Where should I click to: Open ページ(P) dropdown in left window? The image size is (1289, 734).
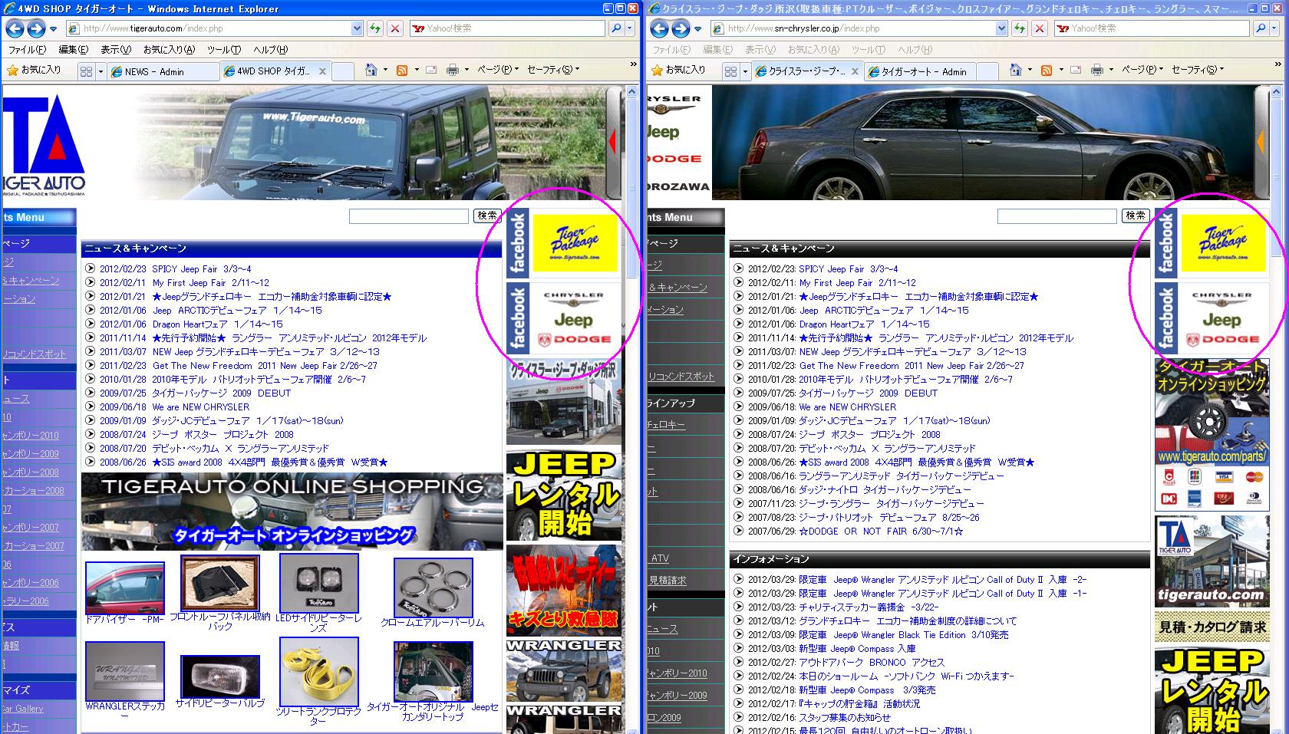click(498, 70)
